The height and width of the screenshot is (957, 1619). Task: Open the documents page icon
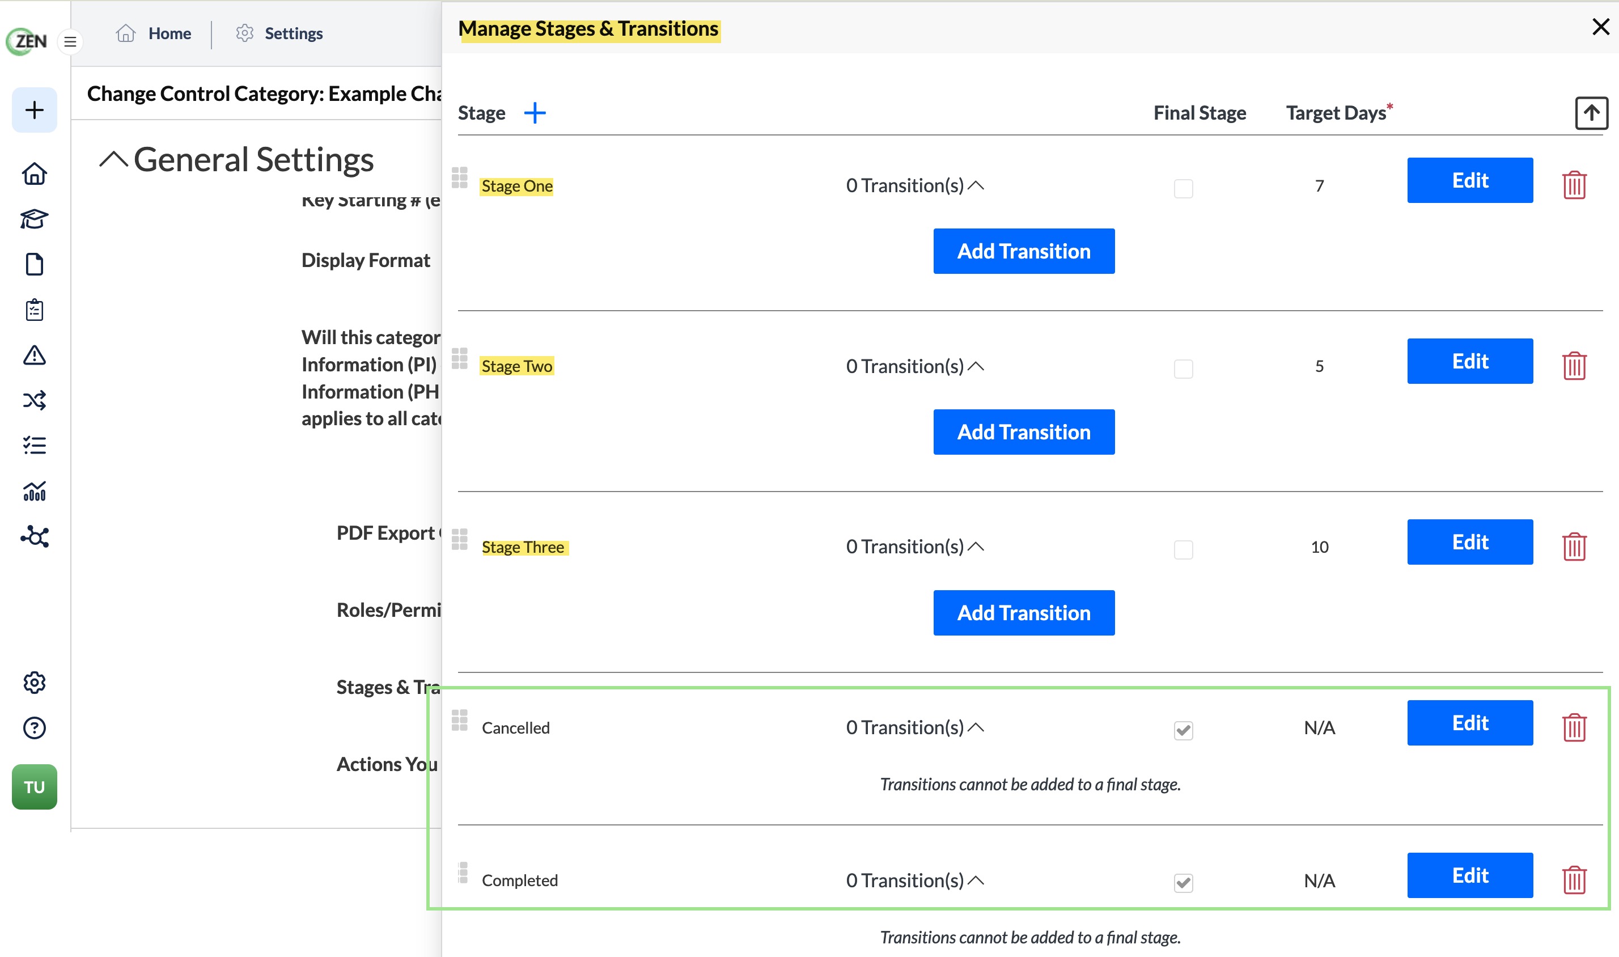[x=34, y=264]
